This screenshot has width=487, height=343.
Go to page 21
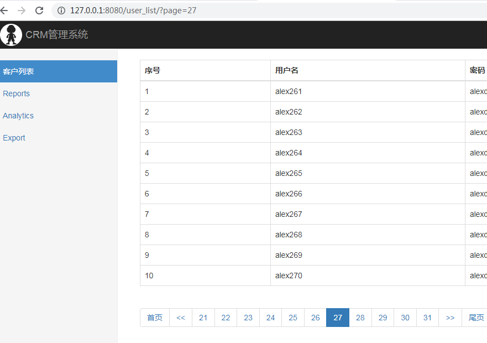203,318
